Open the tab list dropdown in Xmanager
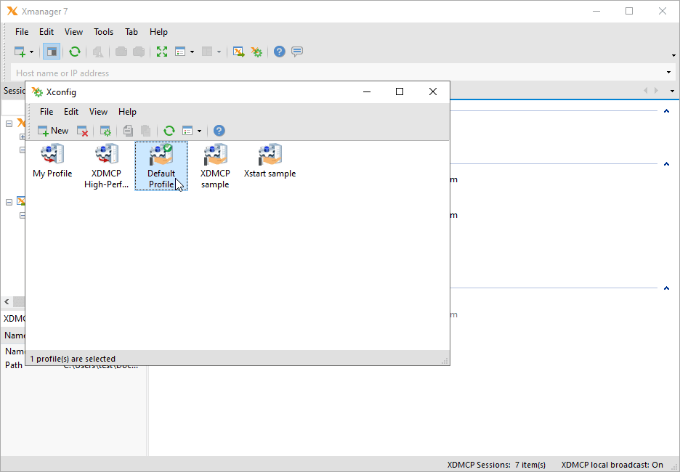 (x=673, y=91)
